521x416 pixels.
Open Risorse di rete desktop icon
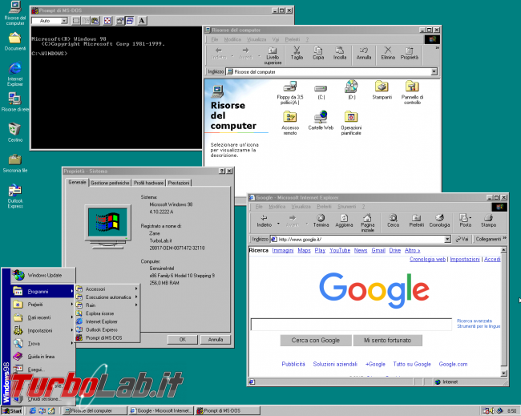click(15, 102)
